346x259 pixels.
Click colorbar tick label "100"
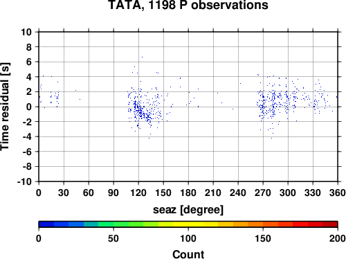pyautogui.click(x=188, y=238)
